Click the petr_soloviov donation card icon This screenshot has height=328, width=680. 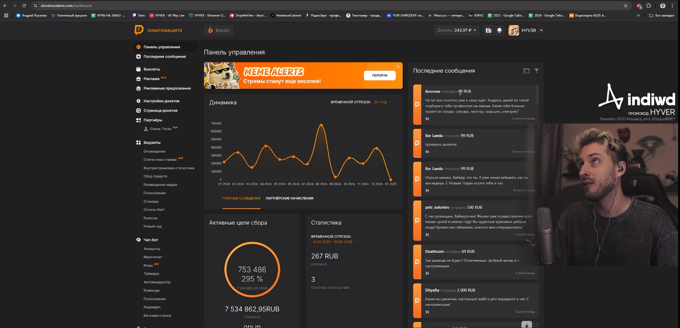[417, 220]
